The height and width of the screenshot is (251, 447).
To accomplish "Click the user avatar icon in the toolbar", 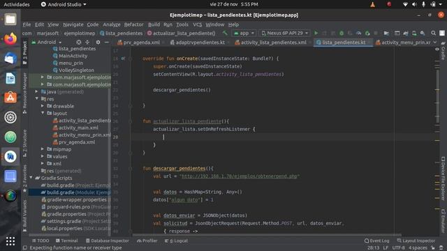I will click(442, 33).
